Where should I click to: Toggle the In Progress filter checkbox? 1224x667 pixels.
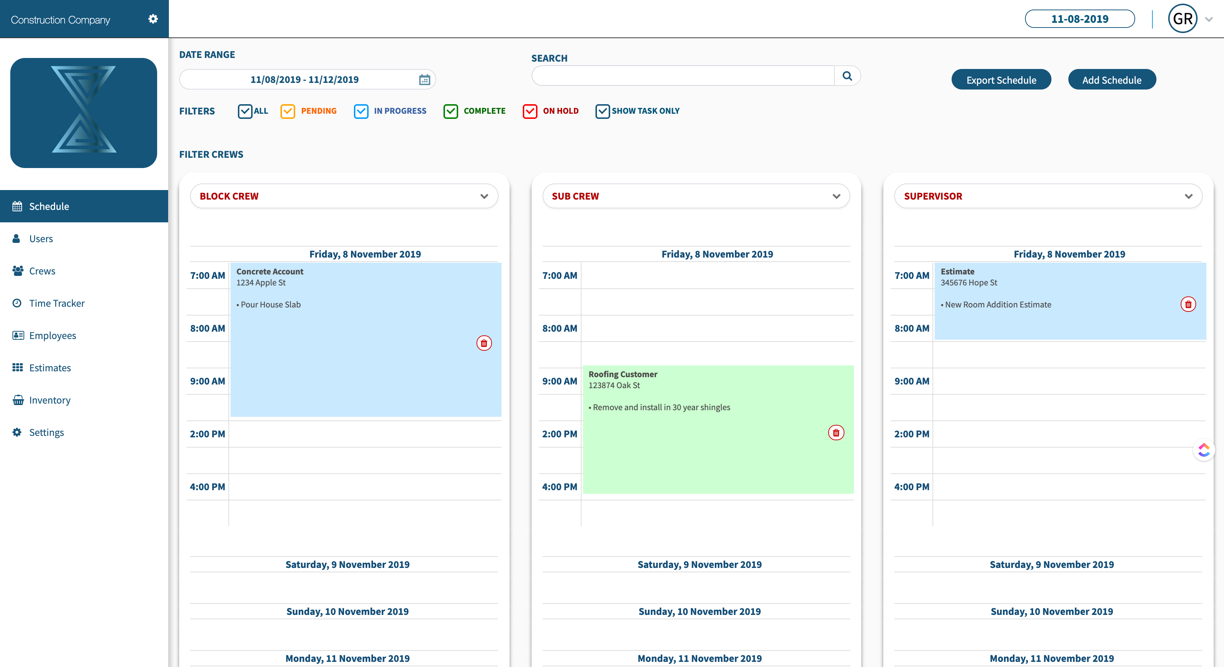pos(361,111)
